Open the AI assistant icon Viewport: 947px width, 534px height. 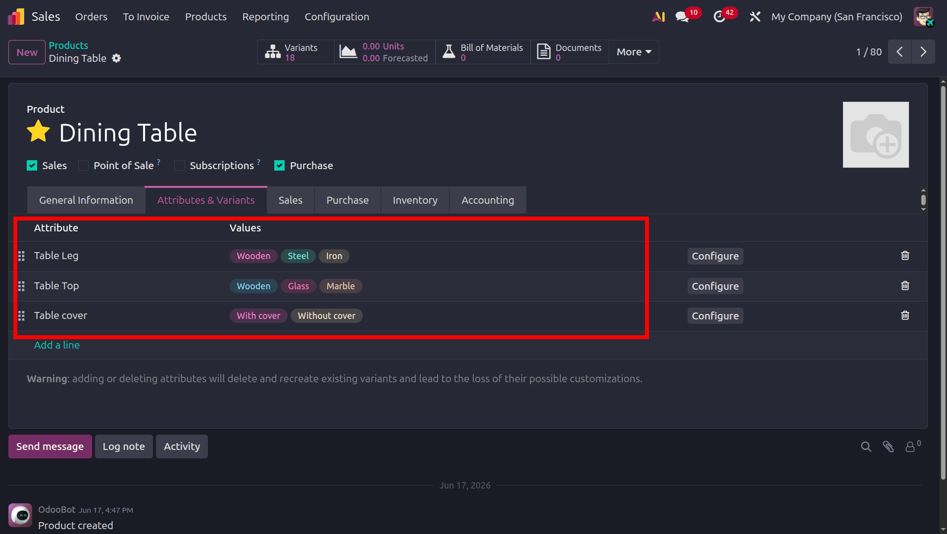point(658,17)
